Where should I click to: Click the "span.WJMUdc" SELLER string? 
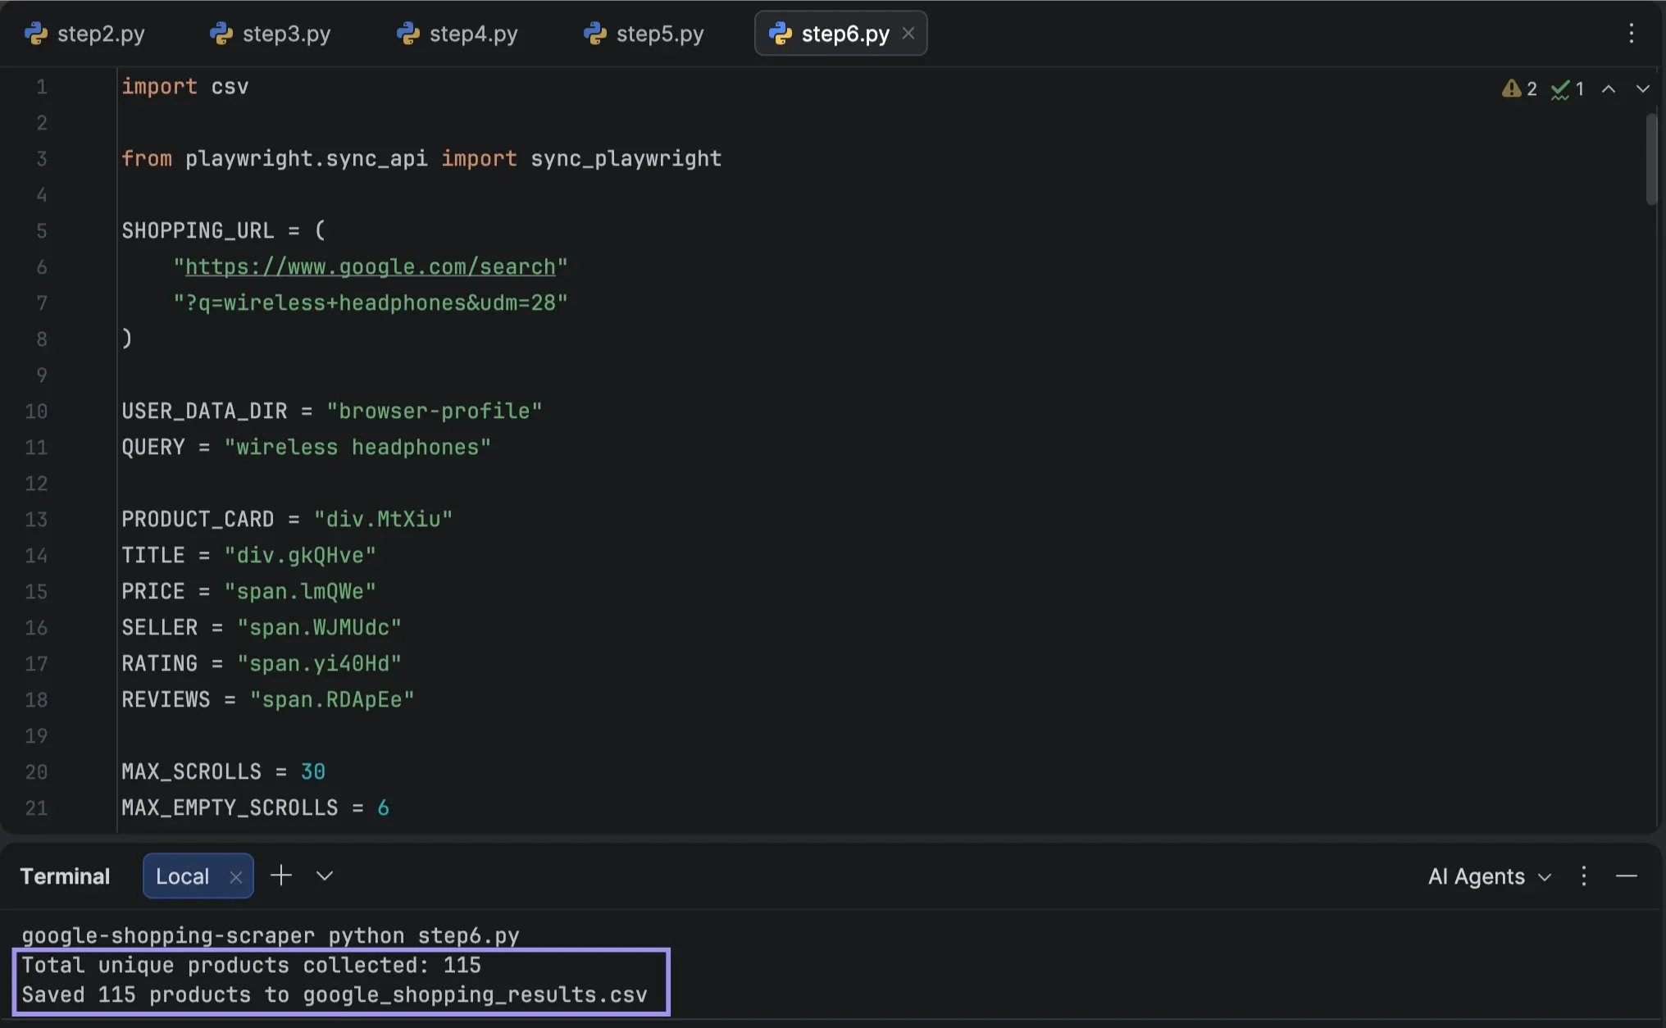tap(320, 628)
